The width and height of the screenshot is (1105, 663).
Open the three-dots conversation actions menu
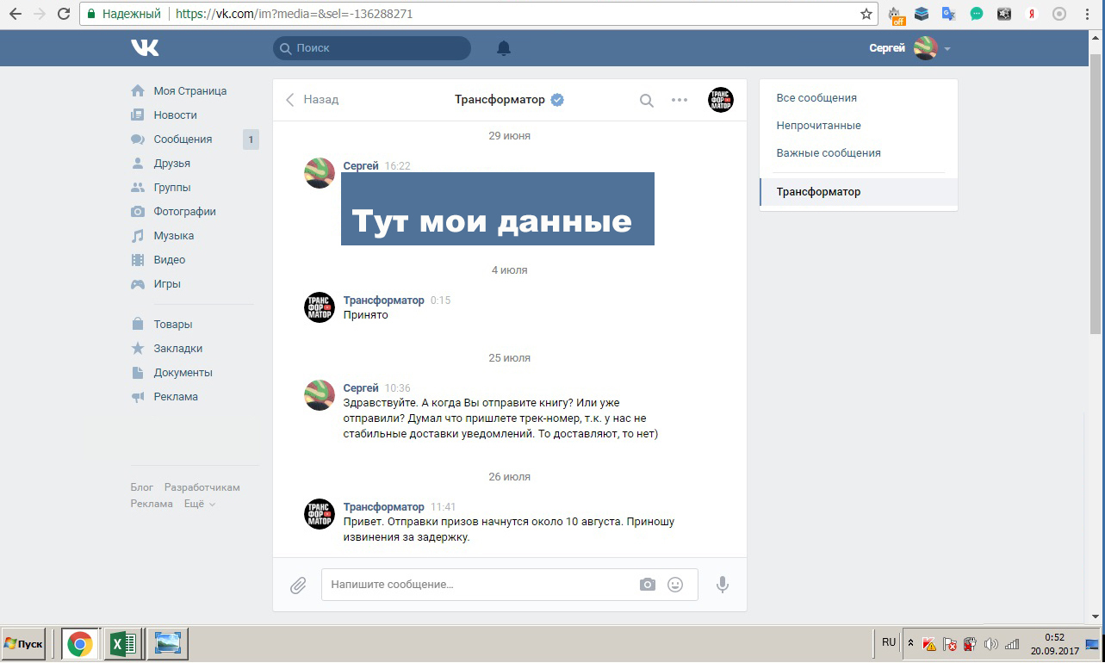[x=680, y=100]
